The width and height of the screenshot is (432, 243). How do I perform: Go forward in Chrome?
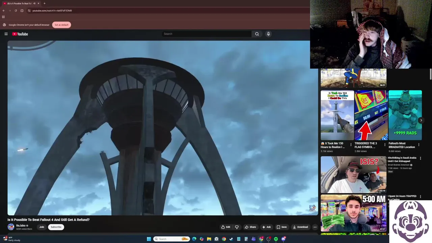[x=10, y=10]
